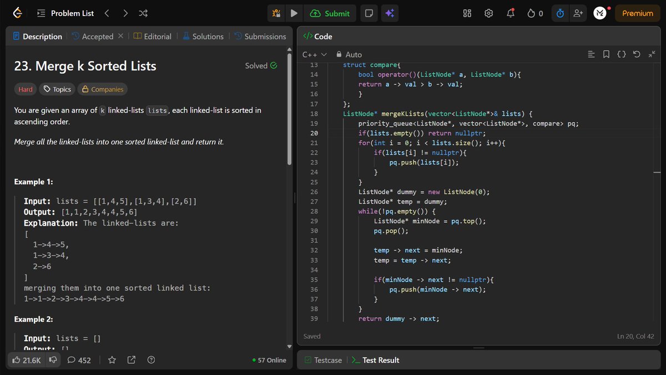Go to the previous problem arrow
This screenshot has height=375, width=666.
107,13
